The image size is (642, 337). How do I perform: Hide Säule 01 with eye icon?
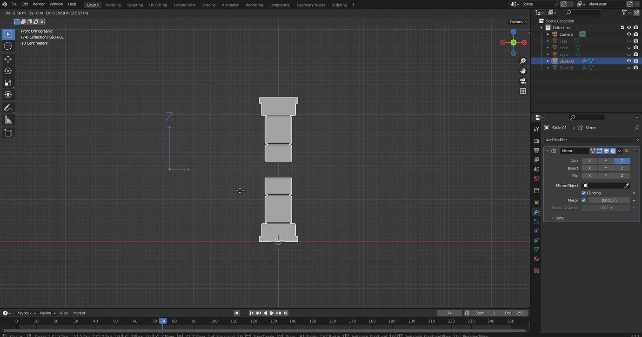coord(629,61)
